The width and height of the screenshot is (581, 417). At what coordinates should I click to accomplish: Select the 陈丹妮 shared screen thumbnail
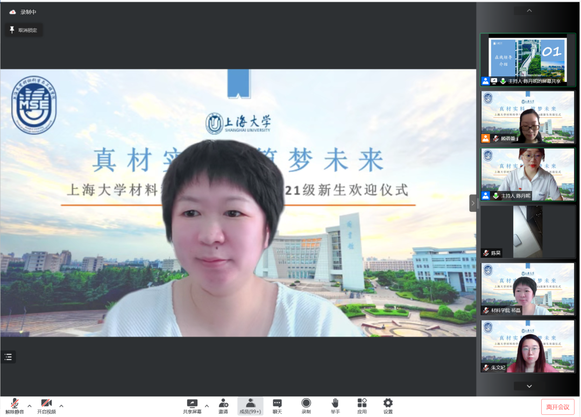(528, 60)
